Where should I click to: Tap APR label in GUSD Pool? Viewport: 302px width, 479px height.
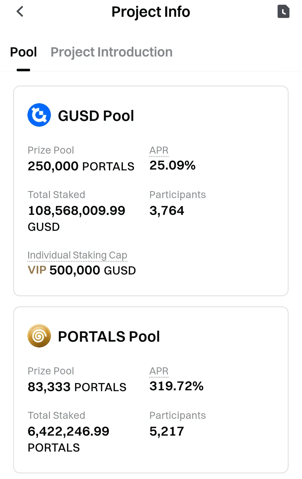159,150
